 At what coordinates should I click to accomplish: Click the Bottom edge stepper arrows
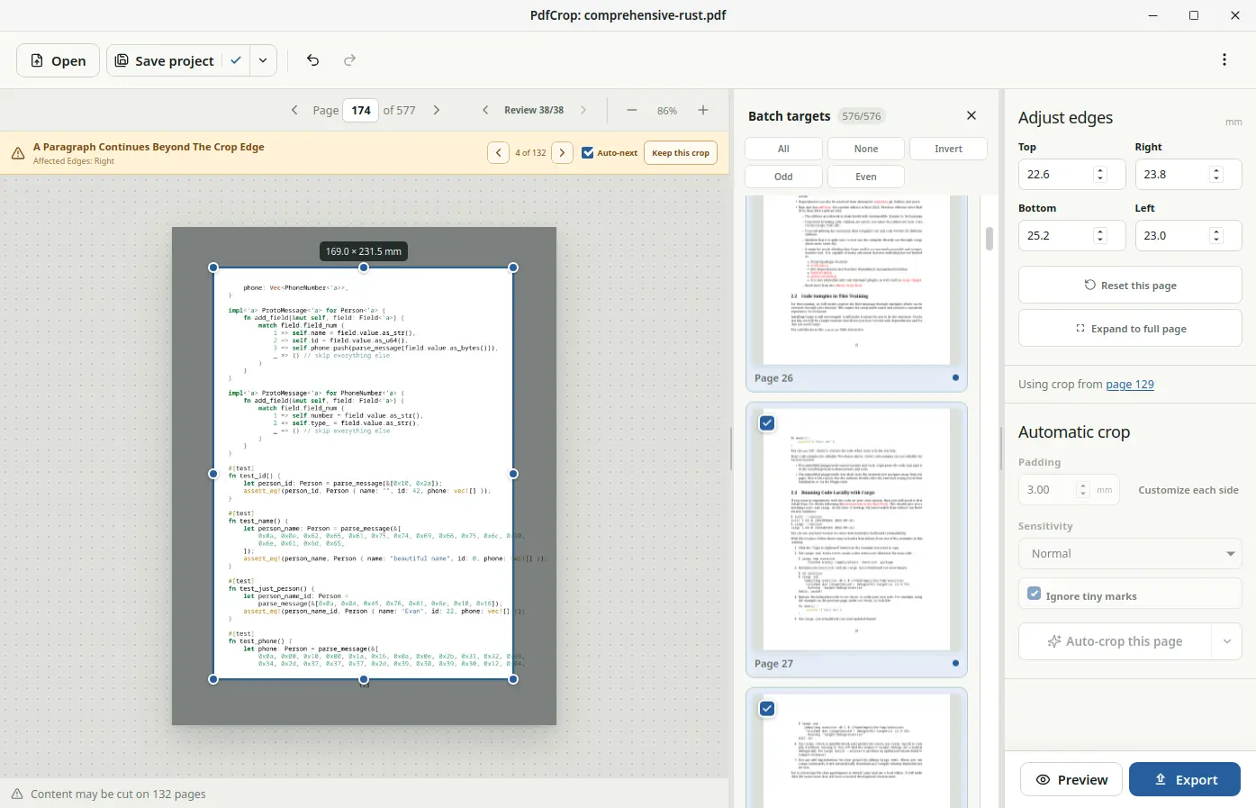point(1100,236)
